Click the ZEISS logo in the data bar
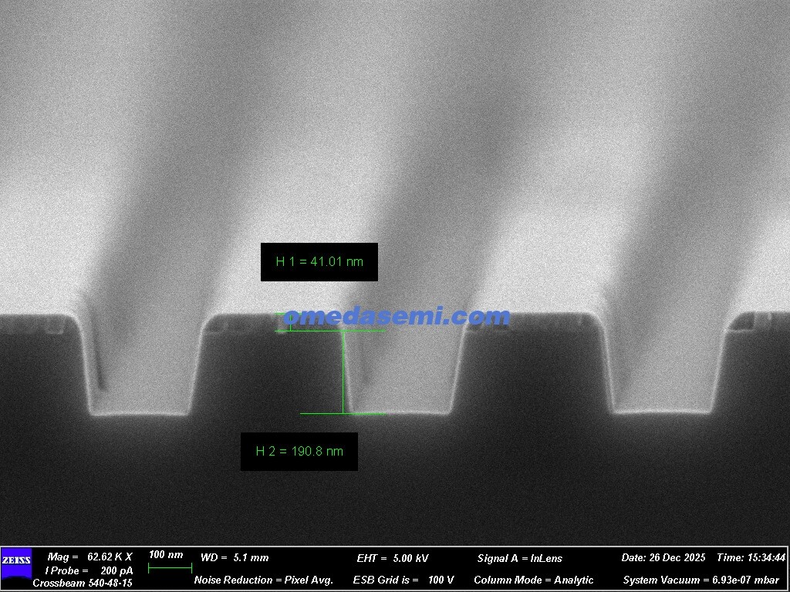Screen dimensions: 790x592 [x=16, y=562]
